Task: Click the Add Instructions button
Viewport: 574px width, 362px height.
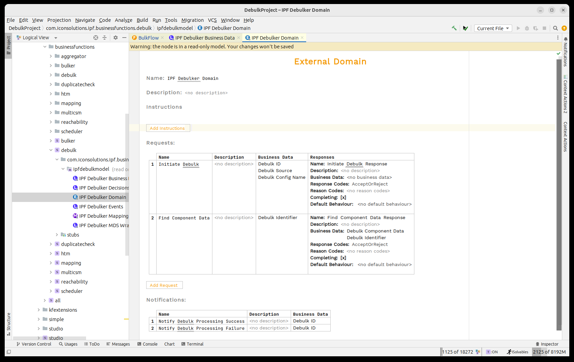Action: (x=167, y=128)
